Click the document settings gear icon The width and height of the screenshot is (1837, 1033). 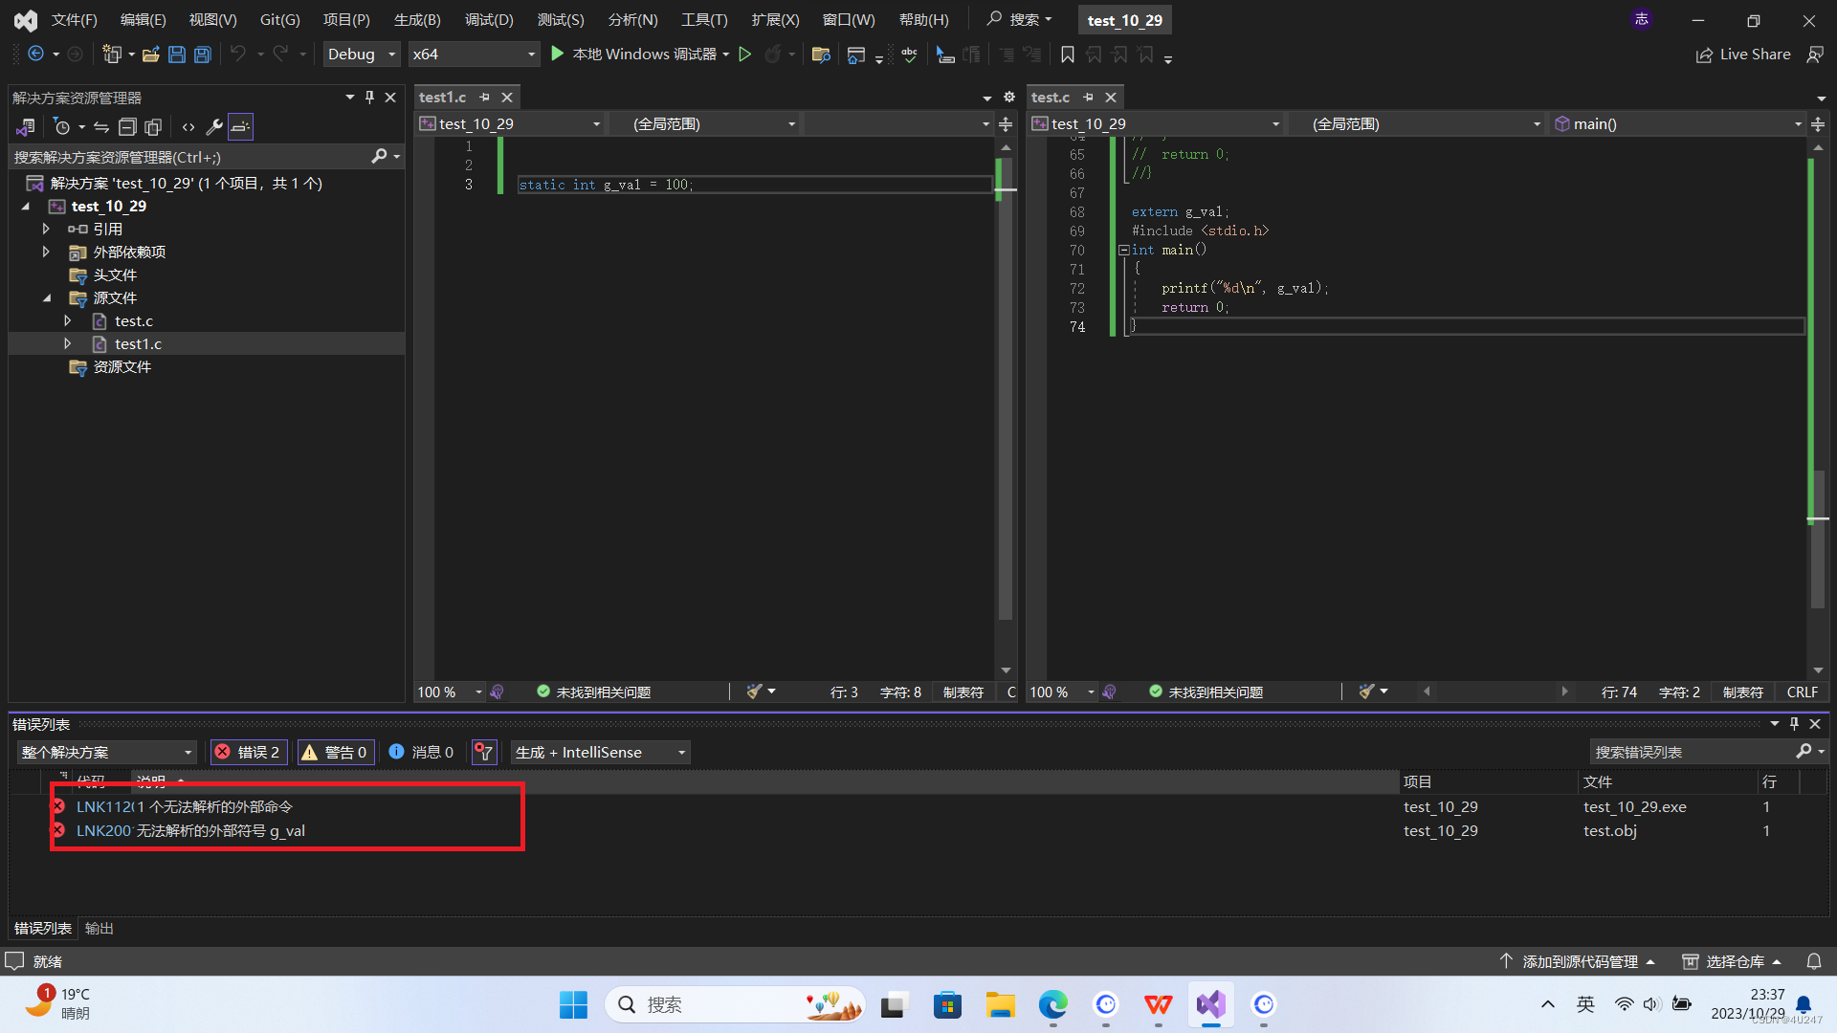click(1008, 98)
